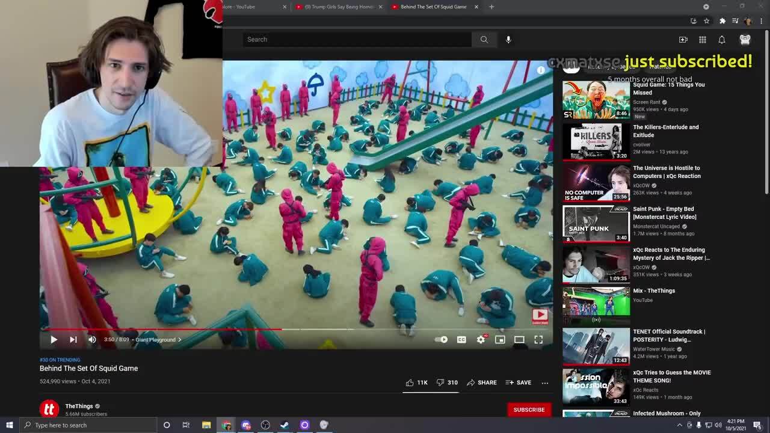Click SAVE to add to playlist

click(x=518, y=382)
